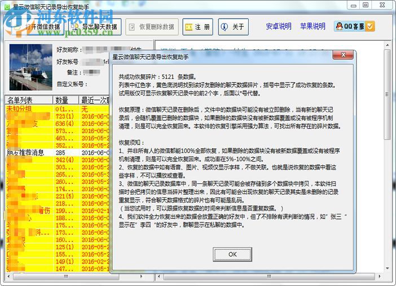Open the 苹果说明 link
Viewport: 396px width, 286px height.
(313, 27)
